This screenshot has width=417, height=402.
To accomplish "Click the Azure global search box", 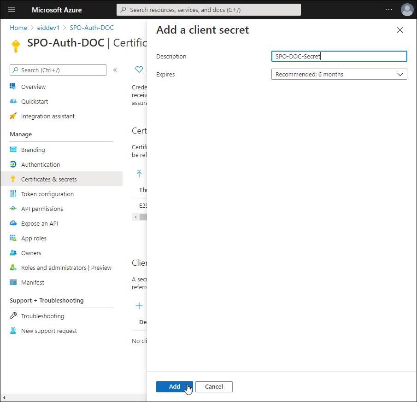I will (x=208, y=10).
